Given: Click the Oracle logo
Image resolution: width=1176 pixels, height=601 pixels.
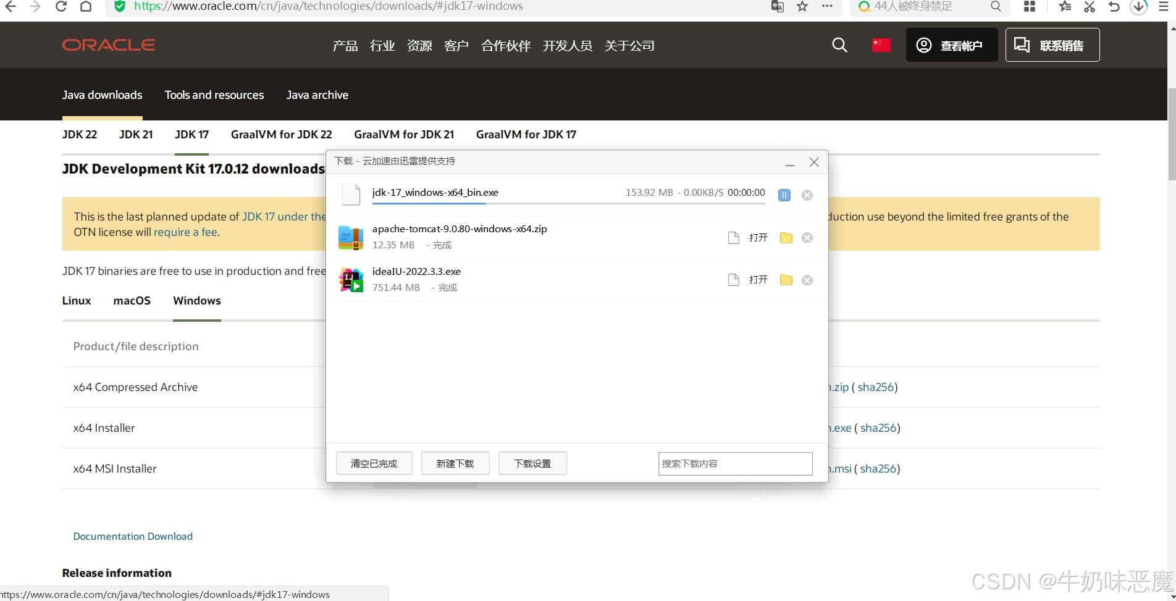Looking at the screenshot, I should (x=109, y=45).
